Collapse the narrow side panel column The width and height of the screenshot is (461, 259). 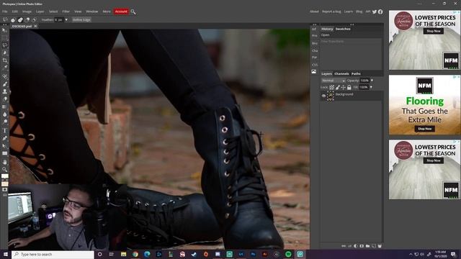coord(315,24)
